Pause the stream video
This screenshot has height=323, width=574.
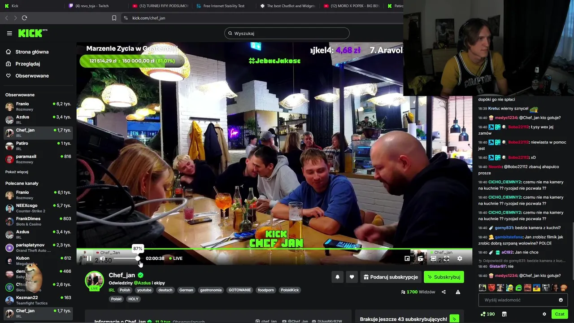point(89,258)
